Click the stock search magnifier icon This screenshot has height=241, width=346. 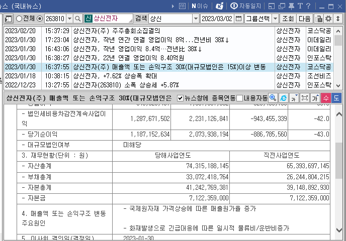[77, 19]
